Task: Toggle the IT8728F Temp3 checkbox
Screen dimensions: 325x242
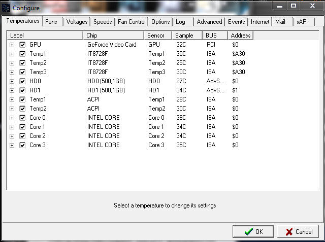Action: tap(22, 72)
